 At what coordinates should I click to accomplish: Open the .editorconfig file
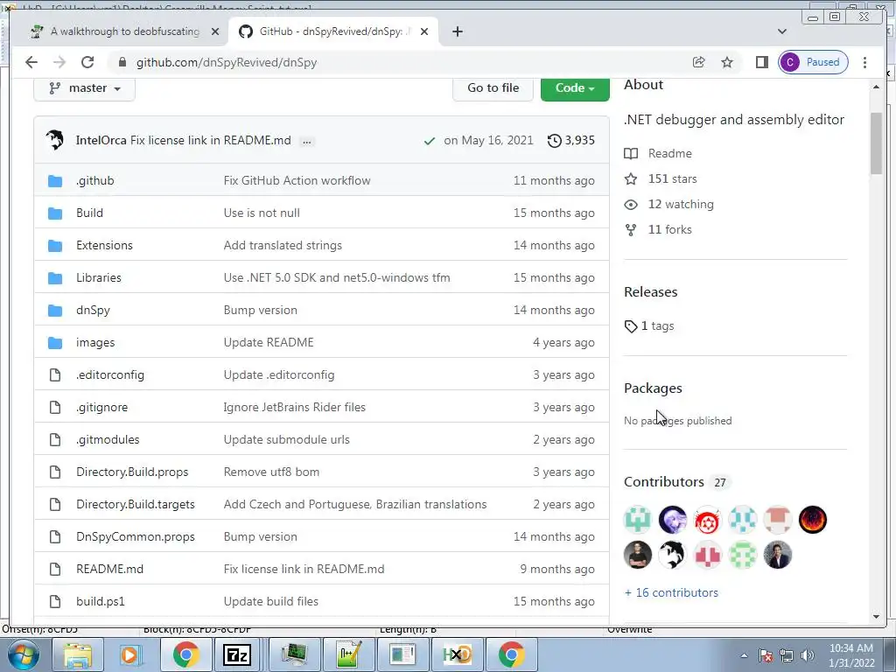tap(110, 374)
